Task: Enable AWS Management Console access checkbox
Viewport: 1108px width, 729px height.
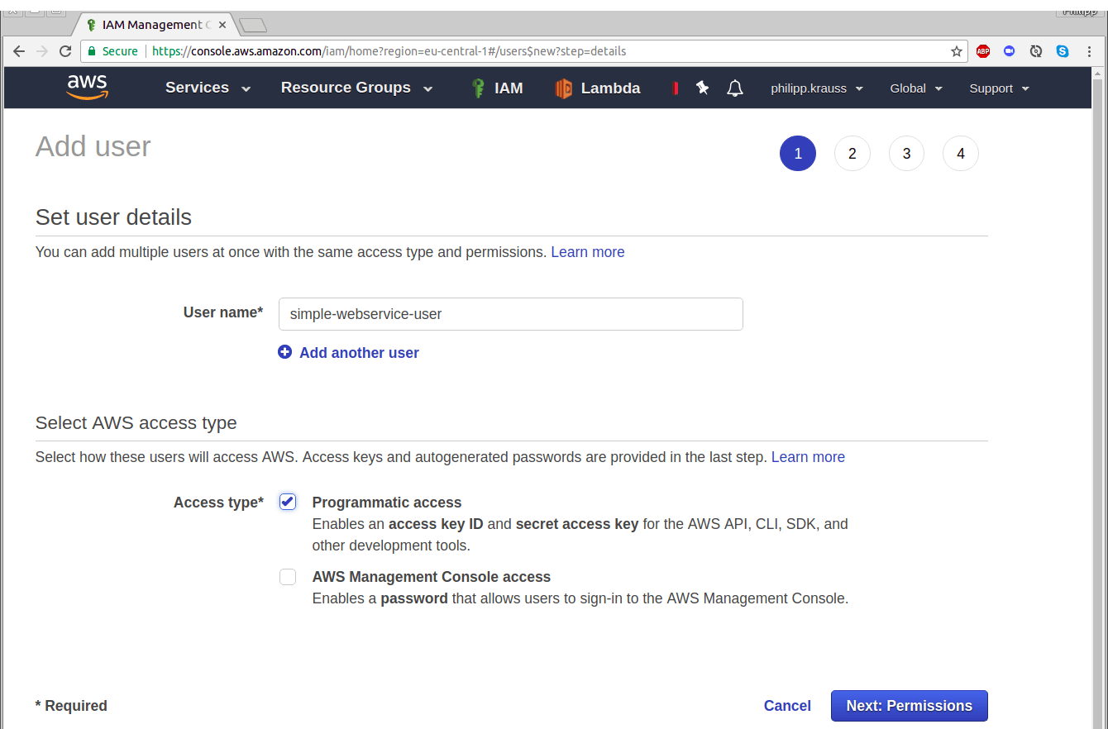Action: [288, 577]
